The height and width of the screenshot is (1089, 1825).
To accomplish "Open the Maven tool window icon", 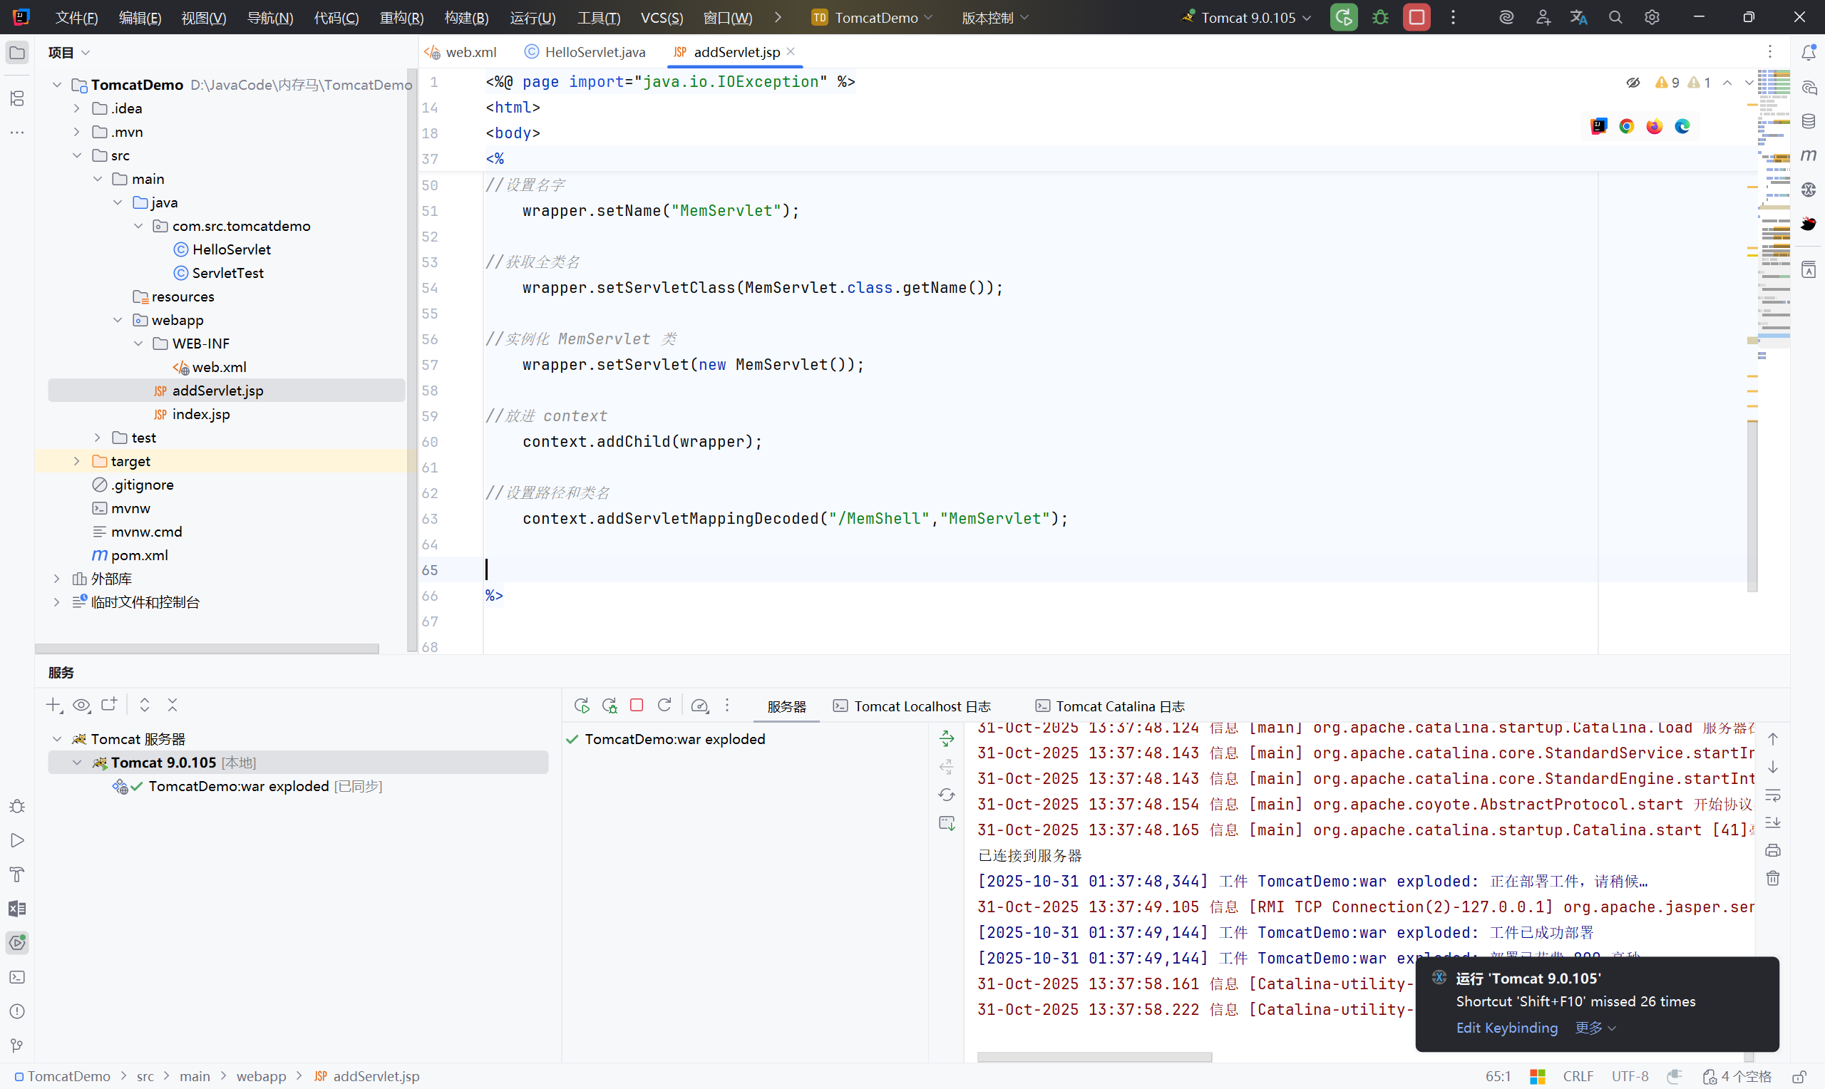I will coord(1808,155).
